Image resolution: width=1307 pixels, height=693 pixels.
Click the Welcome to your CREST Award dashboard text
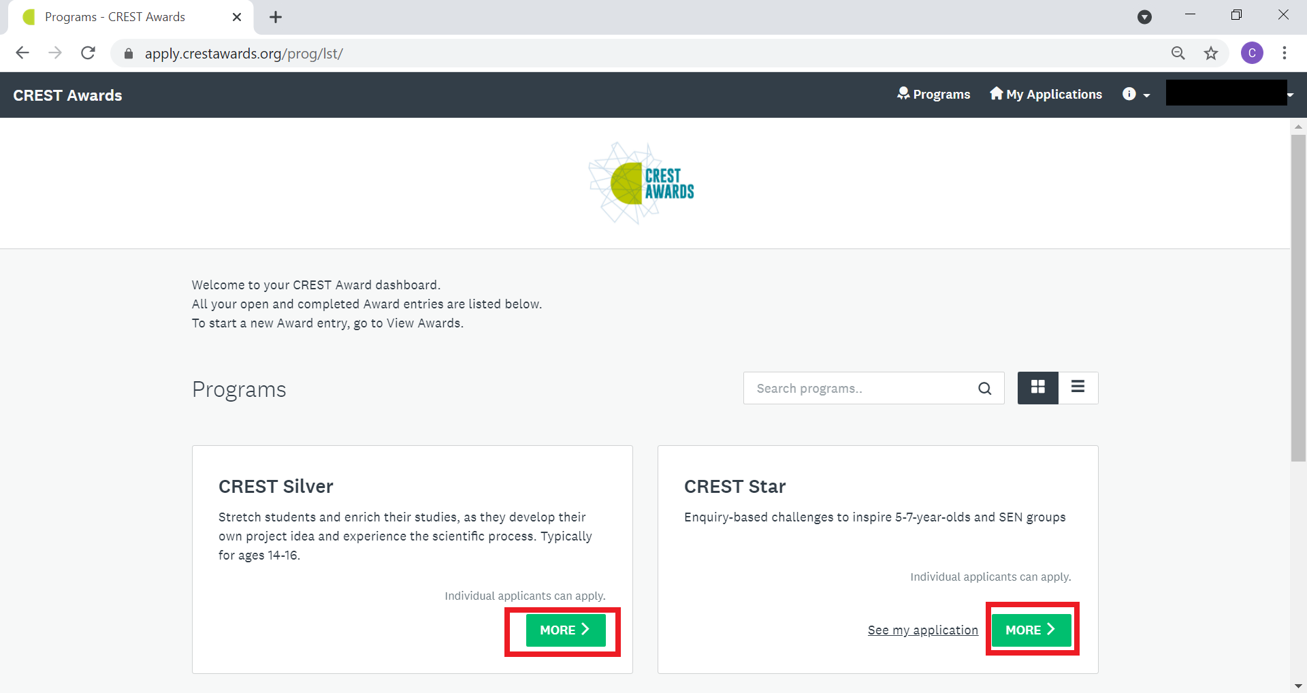tap(316, 285)
